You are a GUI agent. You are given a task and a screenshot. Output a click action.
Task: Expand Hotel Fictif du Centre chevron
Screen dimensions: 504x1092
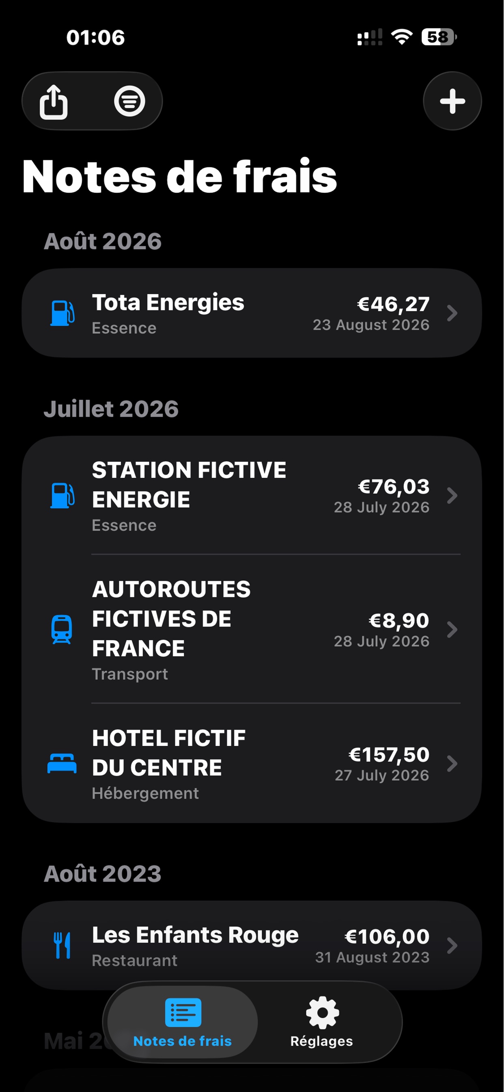coord(452,763)
